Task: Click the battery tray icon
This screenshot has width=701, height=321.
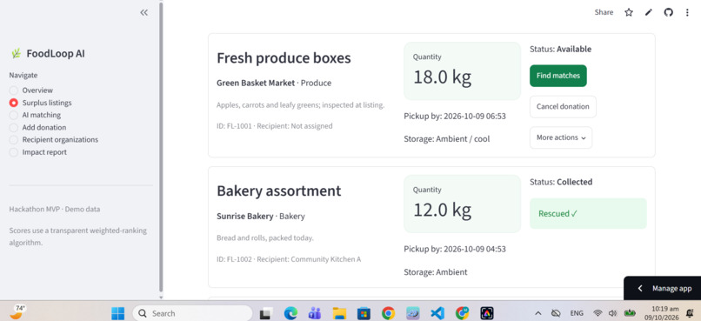Action: (x=630, y=313)
